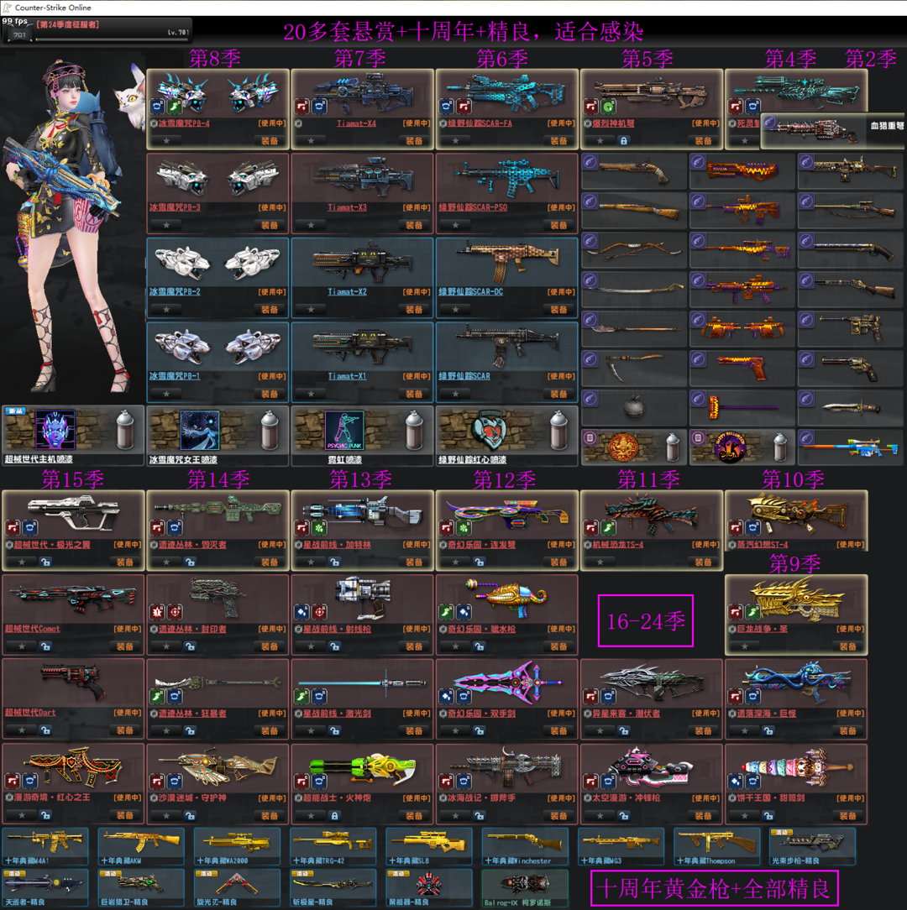Screen dimensions: 907x910
Task: Toggle the lock on 超能战士·火神炮
Action: [x=334, y=815]
